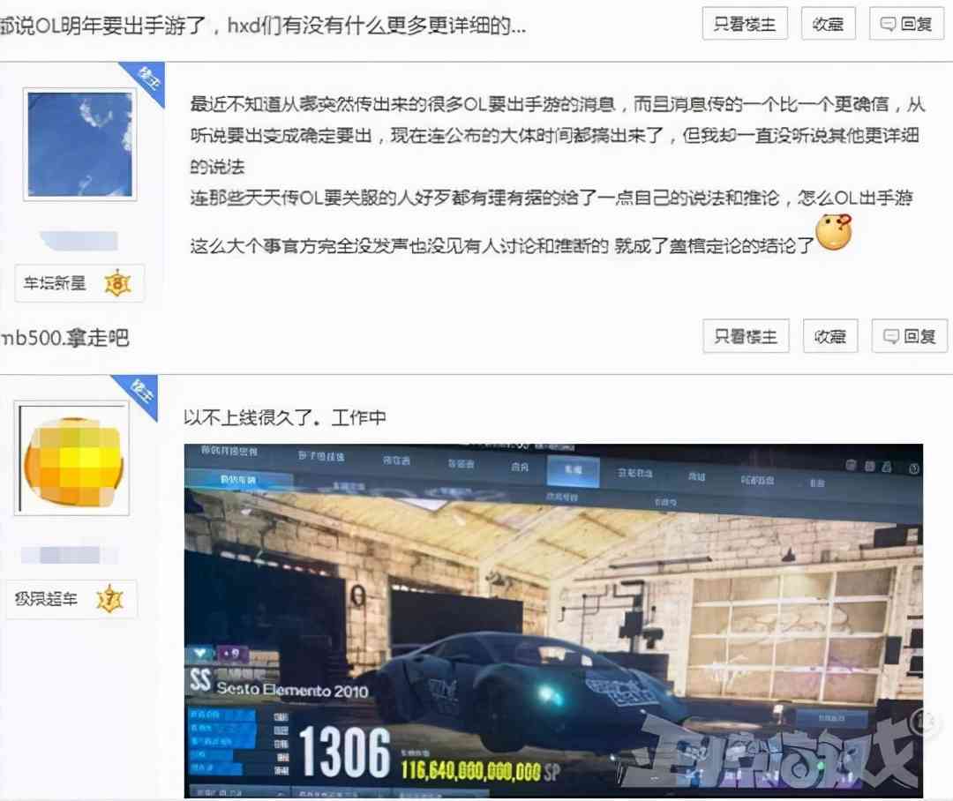Viewport: 953px width, 801px height.
Task: Click 收藏 in the mb500 thread
Action: 830,336
